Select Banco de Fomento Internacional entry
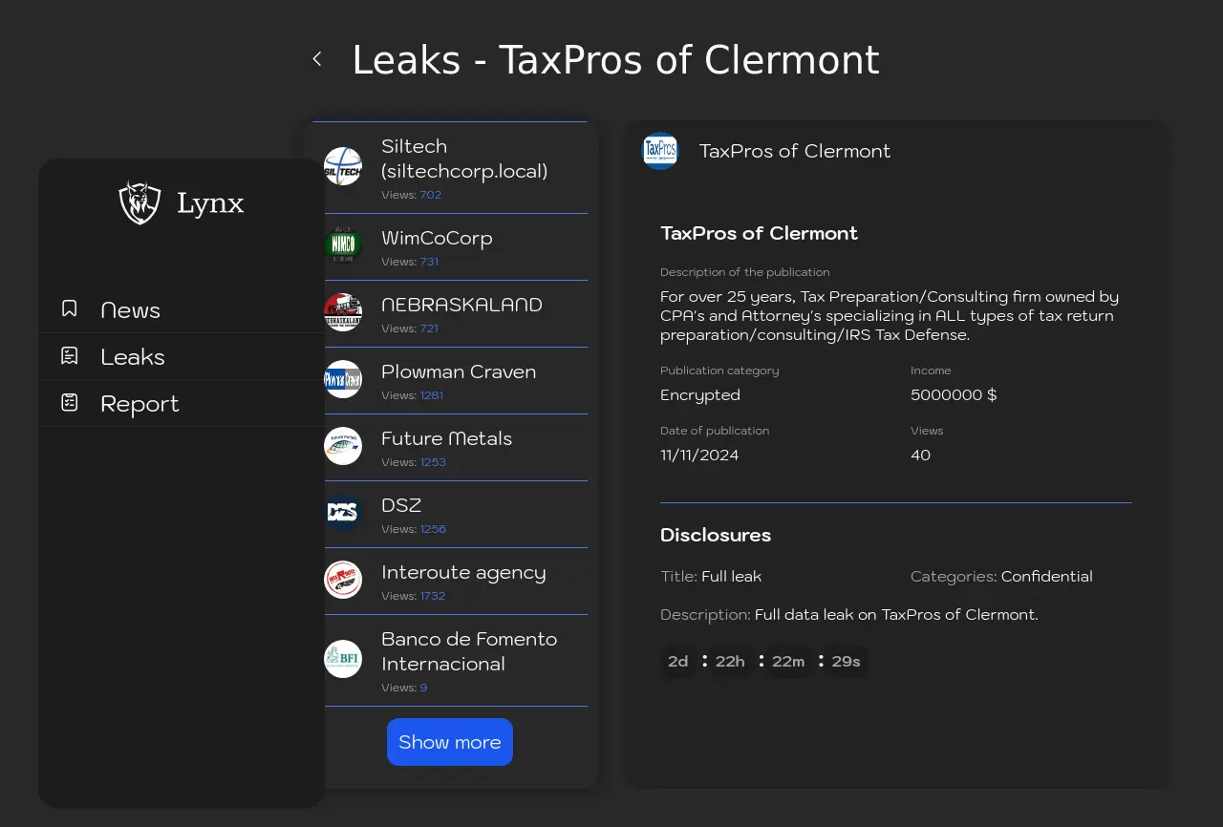 tap(468, 651)
